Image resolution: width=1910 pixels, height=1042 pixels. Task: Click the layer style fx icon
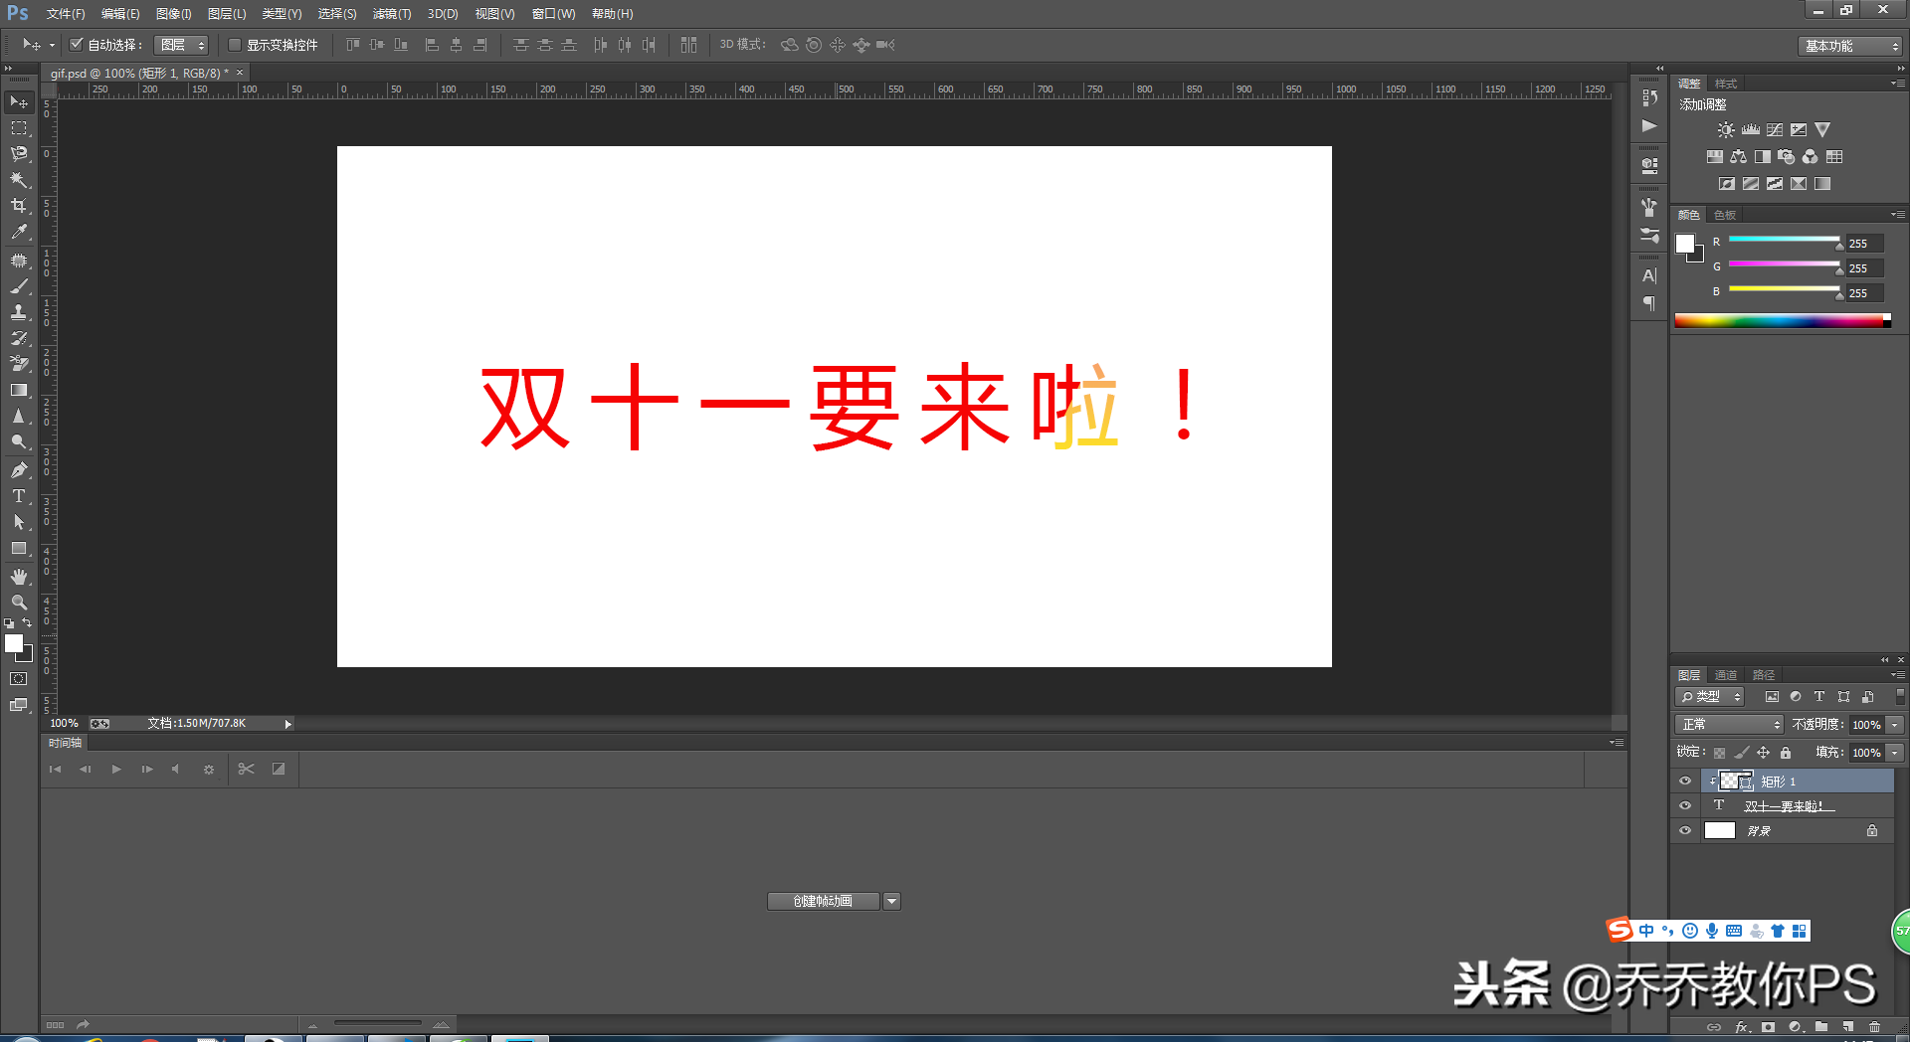pyautogui.click(x=1742, y=1027)
